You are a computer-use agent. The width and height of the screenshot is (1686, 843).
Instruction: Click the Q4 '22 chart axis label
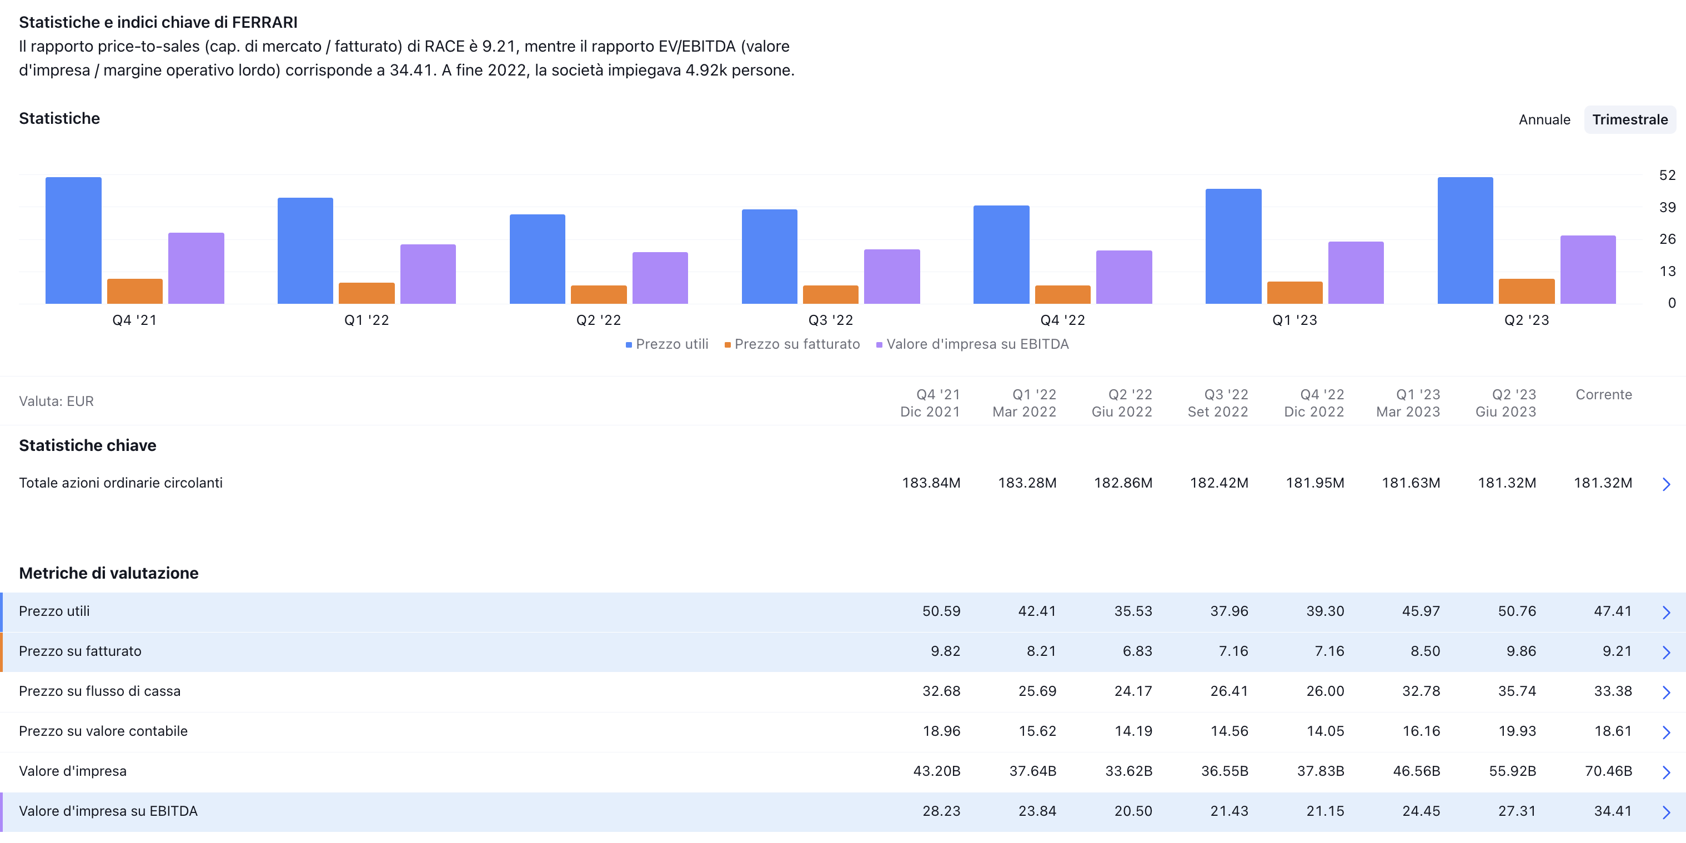[x=1062, y=320]
